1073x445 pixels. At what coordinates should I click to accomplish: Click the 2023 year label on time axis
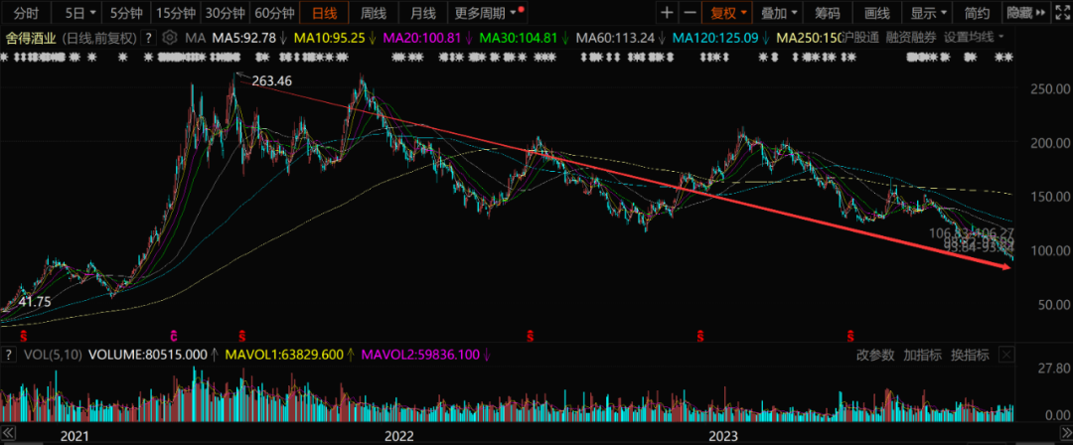click(x=722, y=436)
